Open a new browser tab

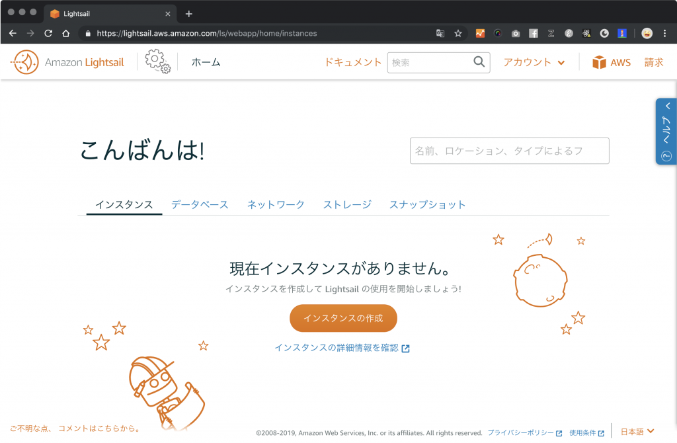[x=188, y=14]
